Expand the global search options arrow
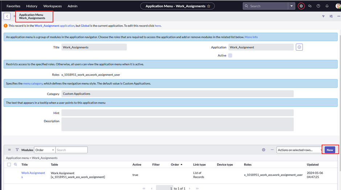 click(x=291, y=6)
